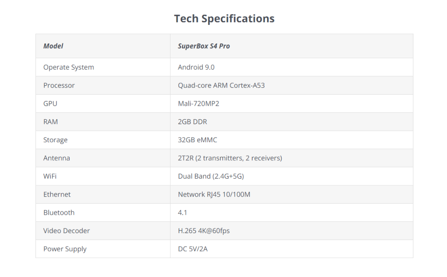Select the Android 9.0 value

[x=196, y=67]
